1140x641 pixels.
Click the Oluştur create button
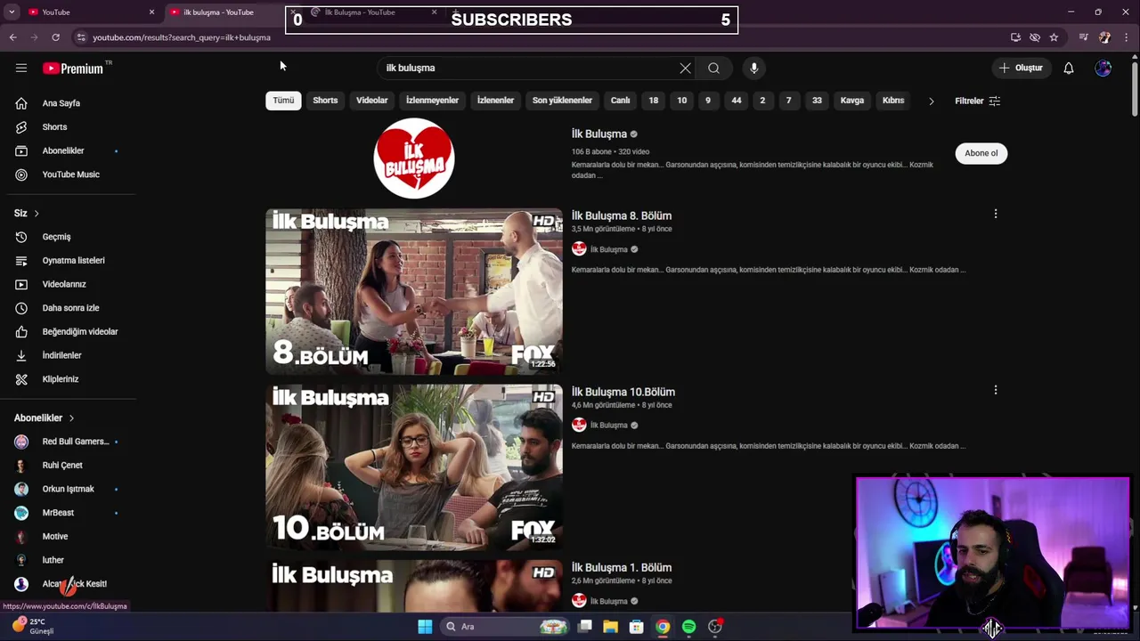click(x=1022, y=68)
